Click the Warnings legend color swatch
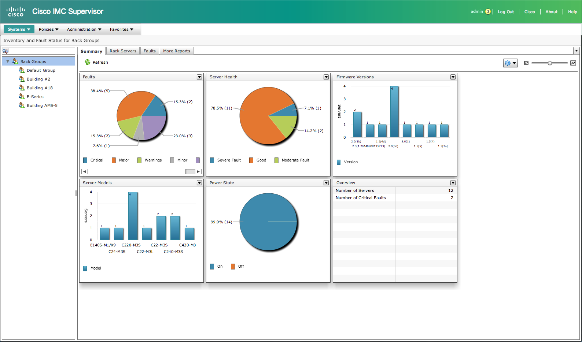Screen dimensions: 582x342 tap(139, 160)
